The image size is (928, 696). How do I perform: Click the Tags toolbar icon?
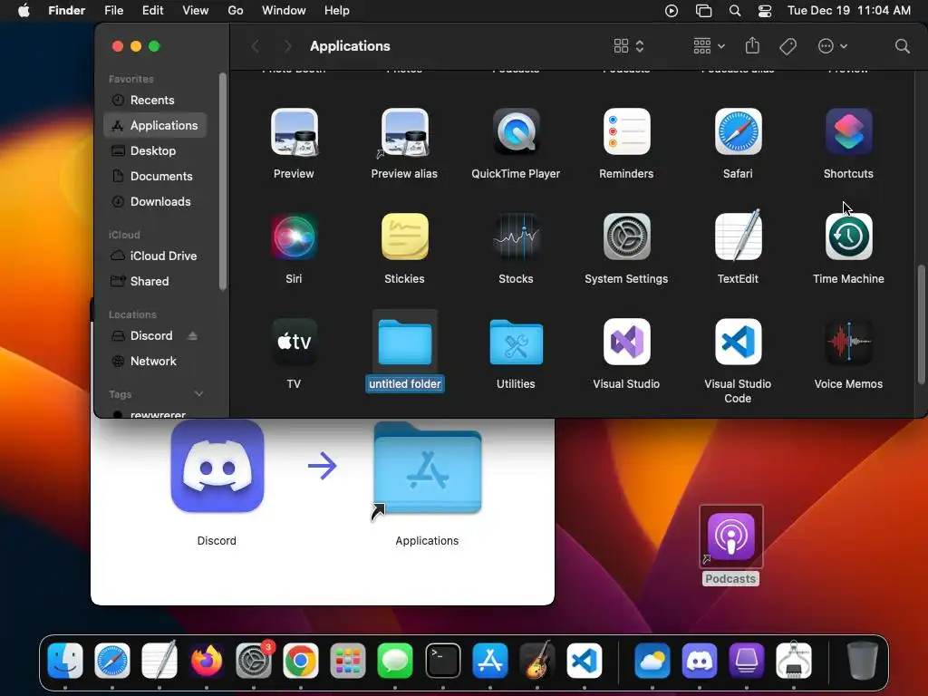(788, 46)
